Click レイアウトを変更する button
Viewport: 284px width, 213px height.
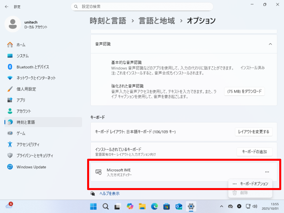pos(254,132)
